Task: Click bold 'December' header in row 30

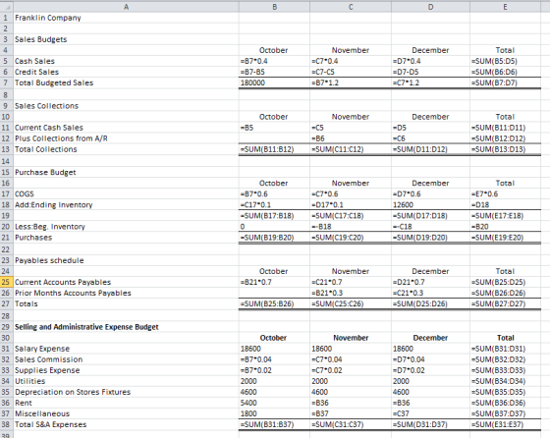Action: [430, 338]
